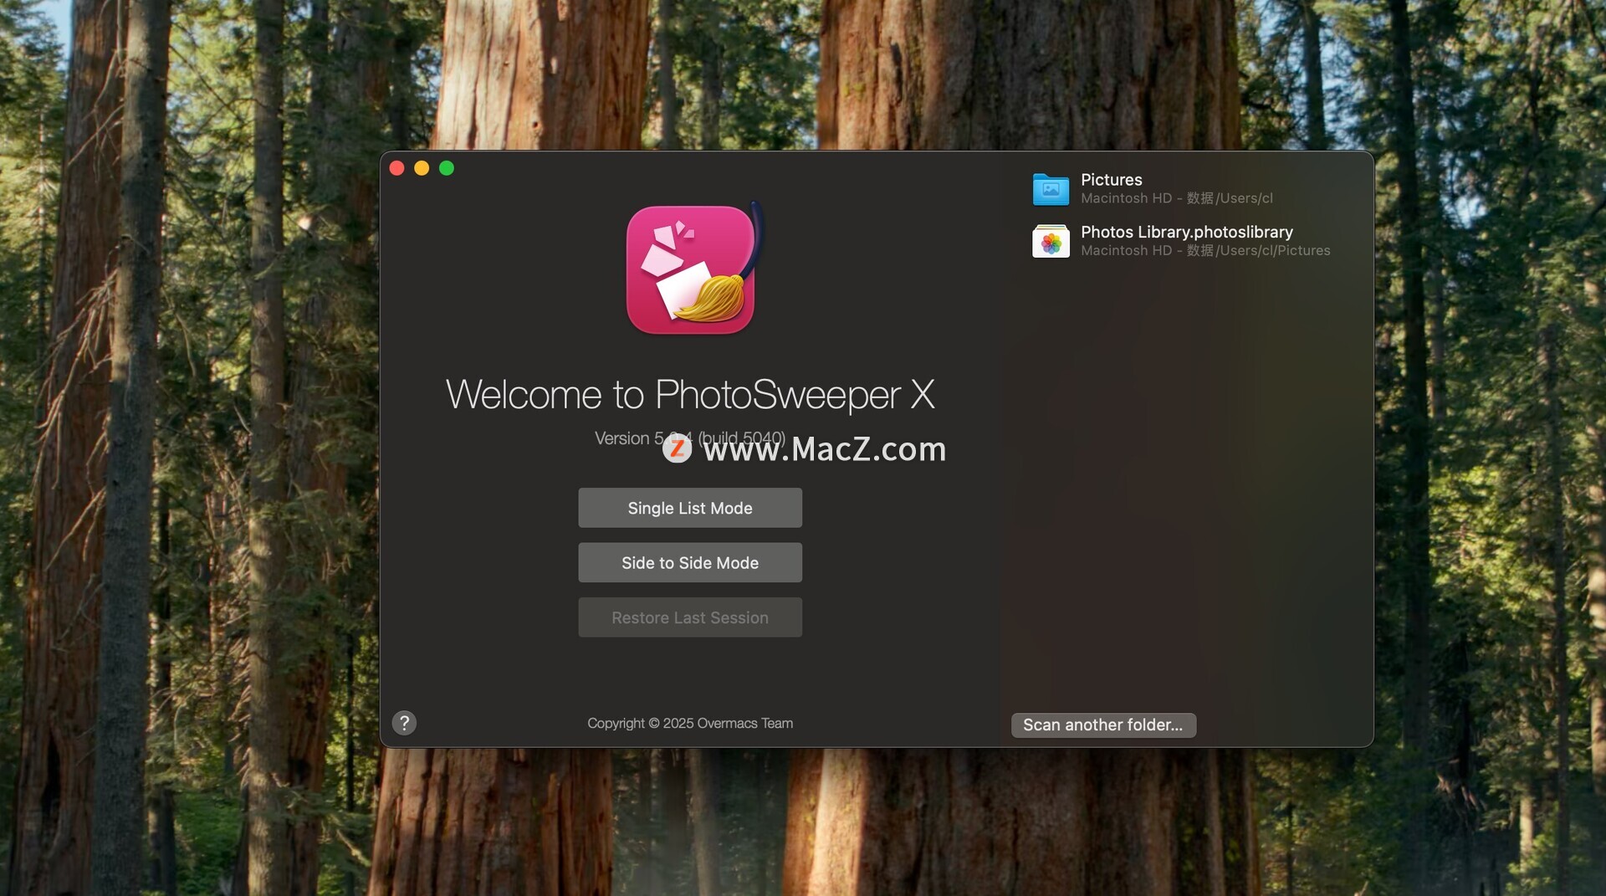Image resolution: width=1606 pixels, height=896 pixels.
Task: Zoom the window with green button
Action: [447, 168]
